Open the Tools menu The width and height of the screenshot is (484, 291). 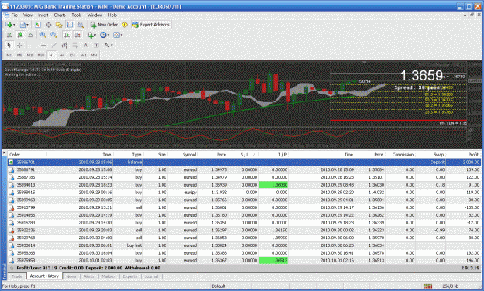[x=76, y=15]
